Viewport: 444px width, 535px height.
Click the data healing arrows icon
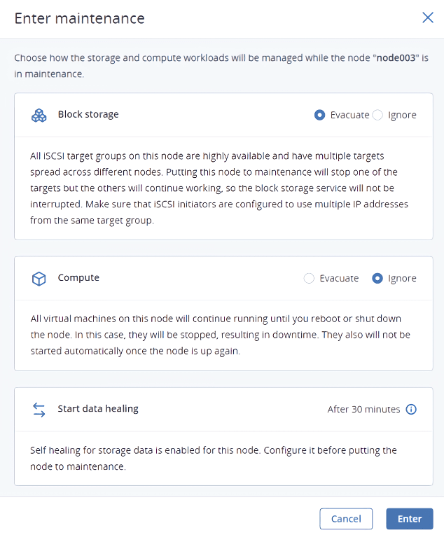(39, 410)
